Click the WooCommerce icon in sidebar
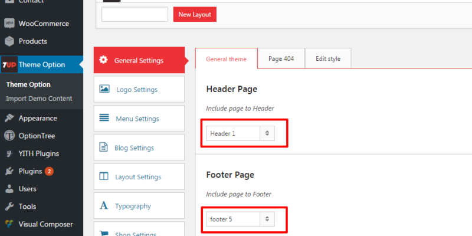Screen dimensions: 472x236 coord(9,24)
